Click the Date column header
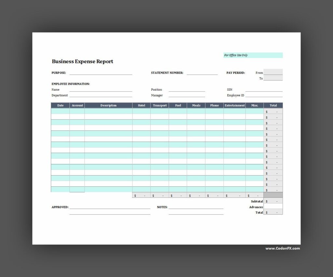This screenshot has width=333, height=277. (x=60, y=105)
